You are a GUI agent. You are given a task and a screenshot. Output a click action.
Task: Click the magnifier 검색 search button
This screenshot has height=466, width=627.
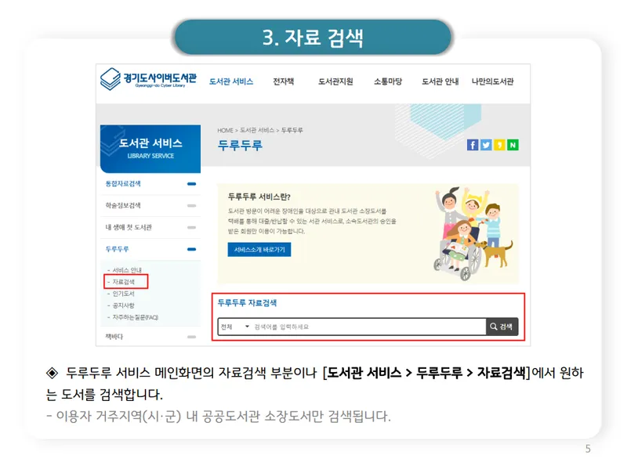click(x=502, y=327)
